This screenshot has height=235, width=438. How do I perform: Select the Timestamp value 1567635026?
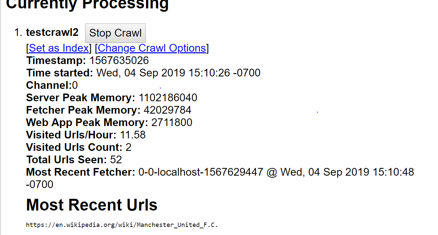click(119, 61)
